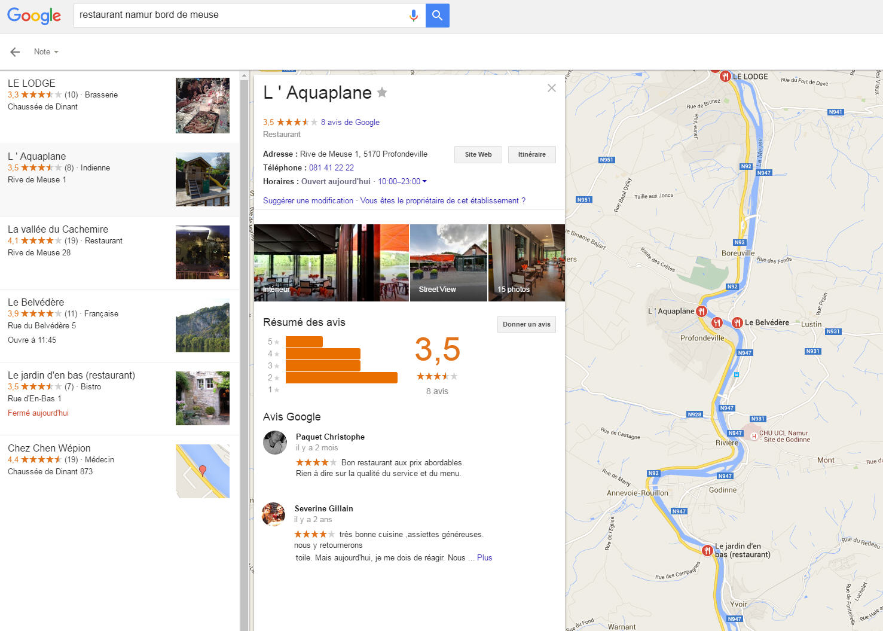
Task: Select Le jardin d'en bas result
Action: click(120, 398)
